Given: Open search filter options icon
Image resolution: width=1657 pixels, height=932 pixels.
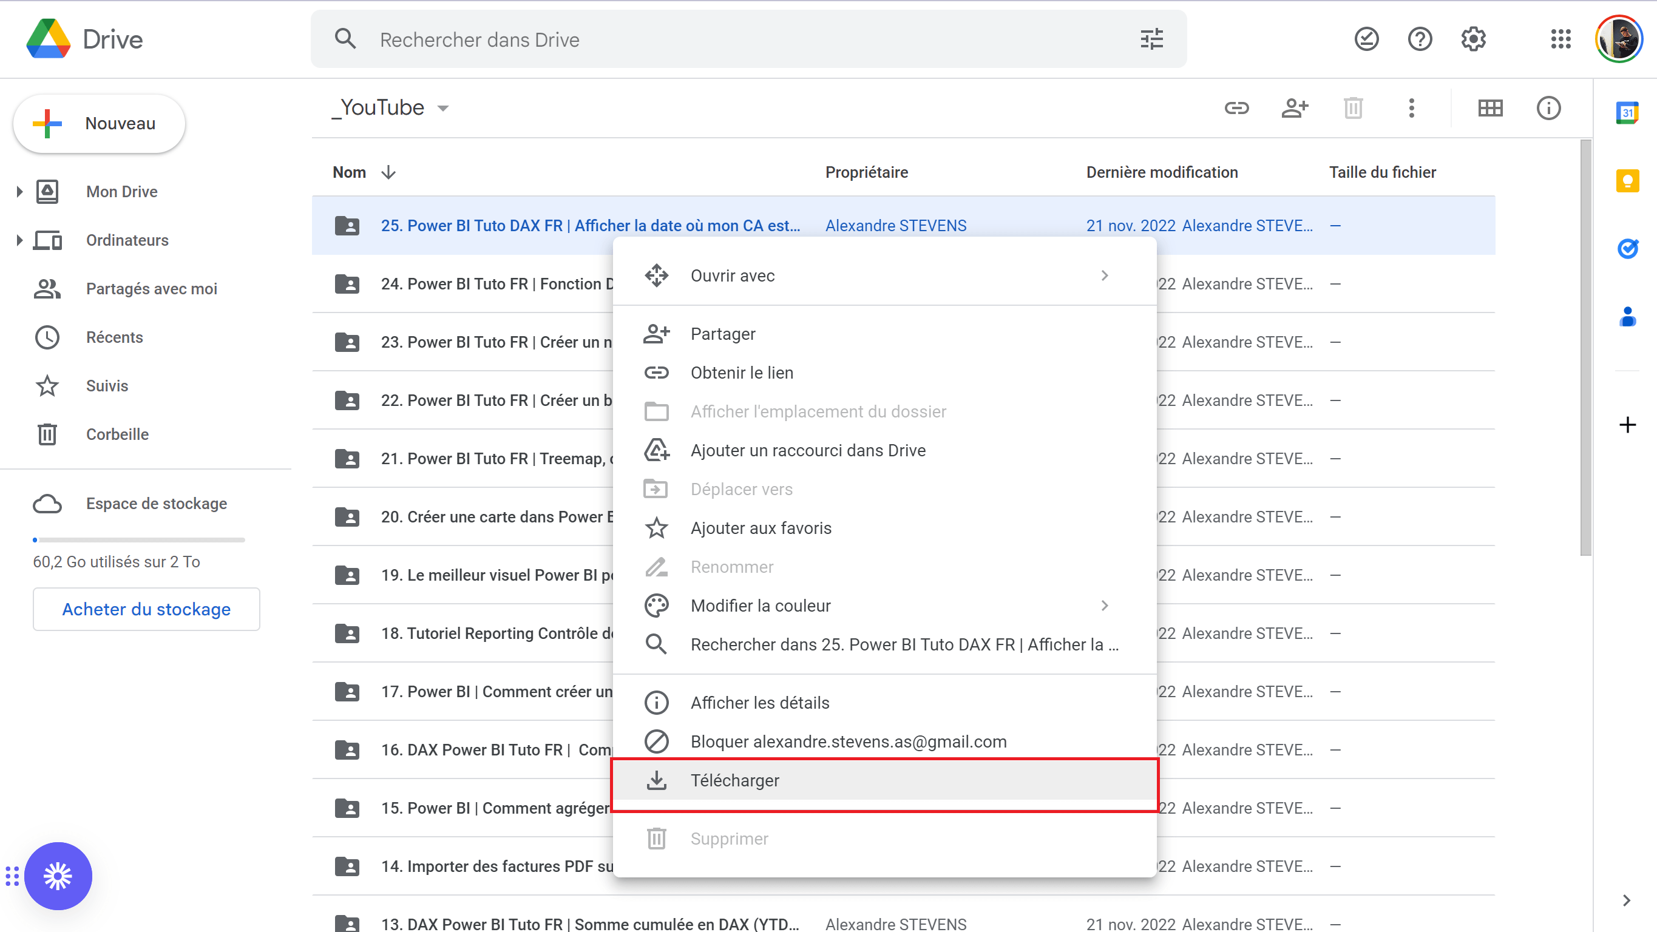Looking at the screenshot, I should pos(1151,39).
